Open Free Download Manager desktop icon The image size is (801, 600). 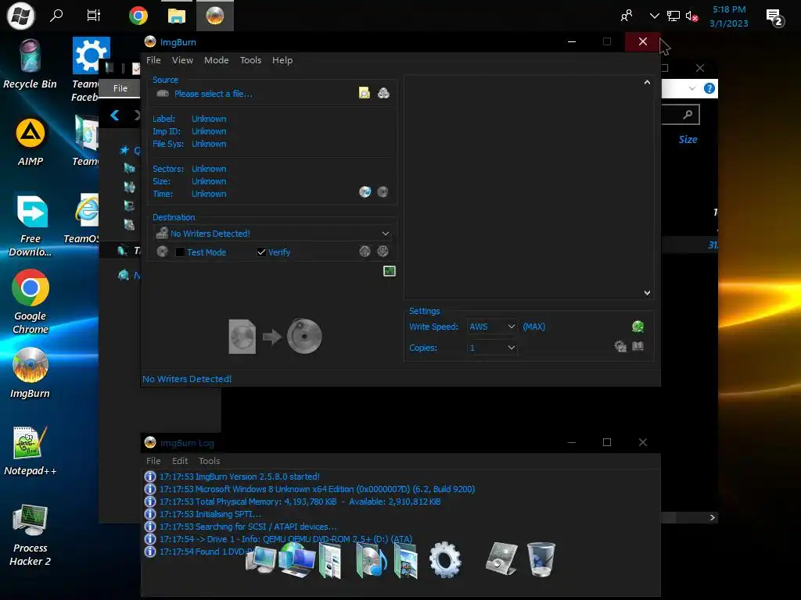(x=31, y=225)
